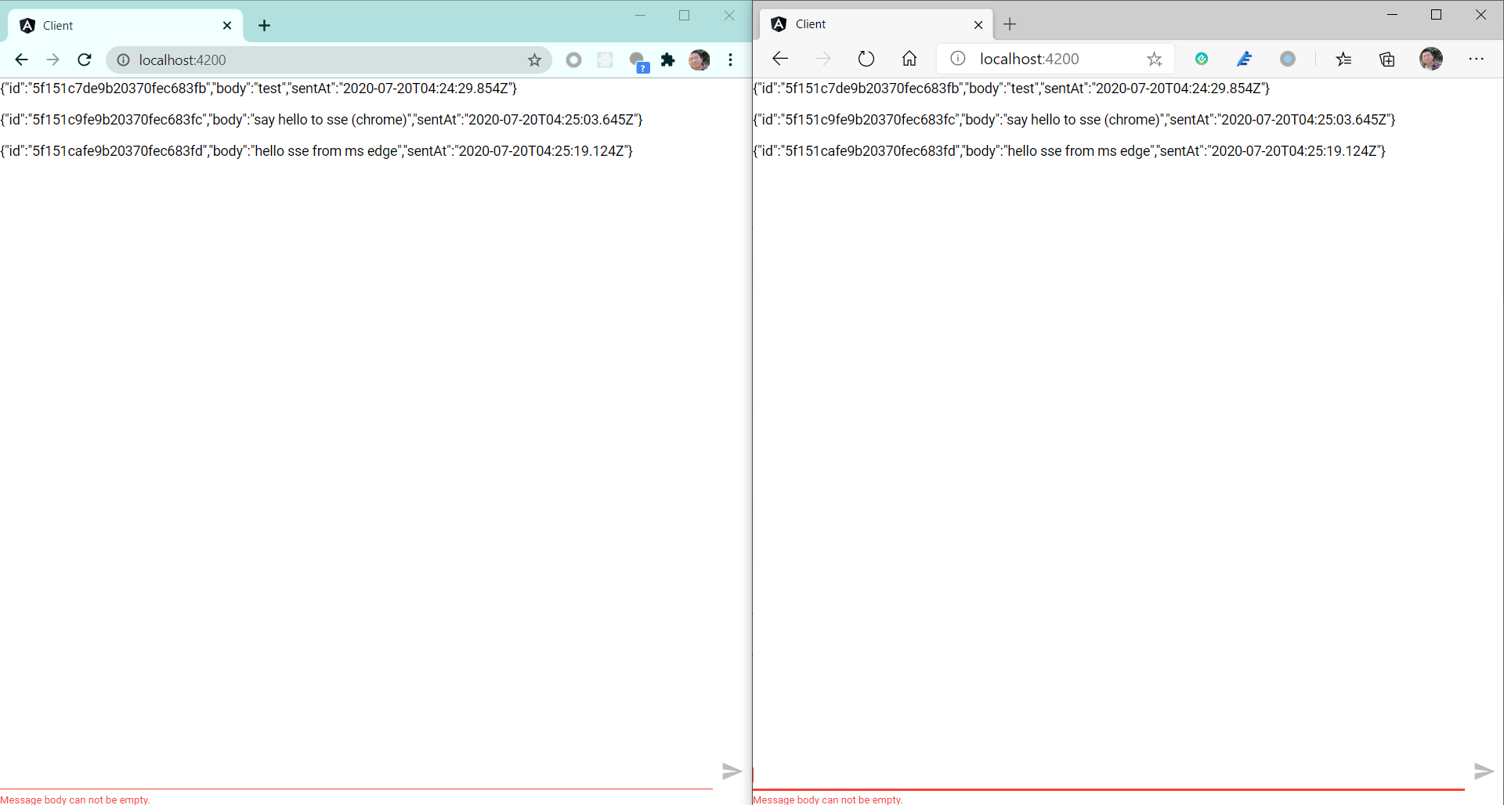The image size is (1504, 805).
Task: Open the extension with blue badge in Chrome
Action: pos(638,61)
